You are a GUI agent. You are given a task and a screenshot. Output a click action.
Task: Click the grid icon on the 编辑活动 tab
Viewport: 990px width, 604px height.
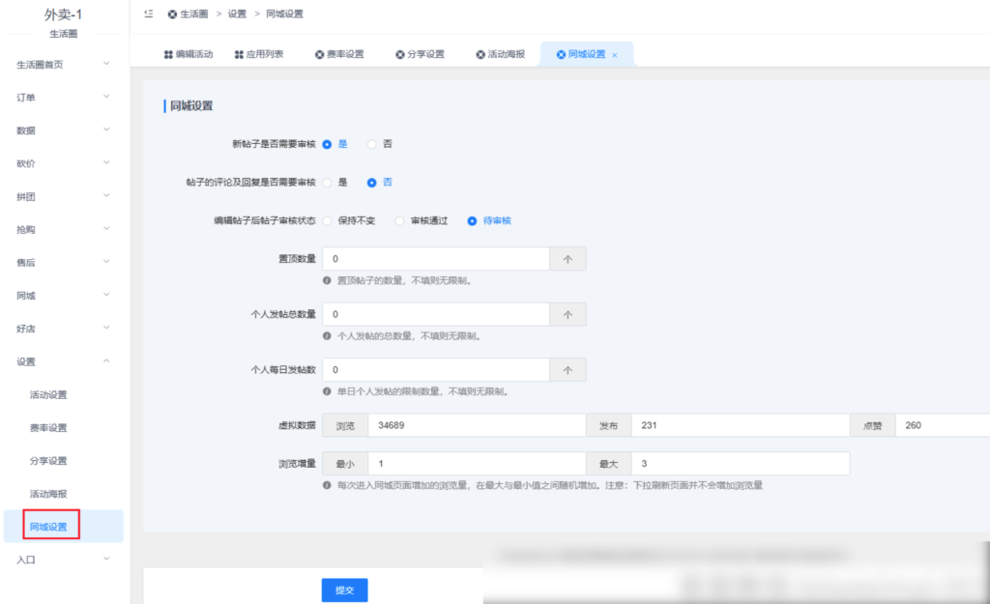pos(168,53)
